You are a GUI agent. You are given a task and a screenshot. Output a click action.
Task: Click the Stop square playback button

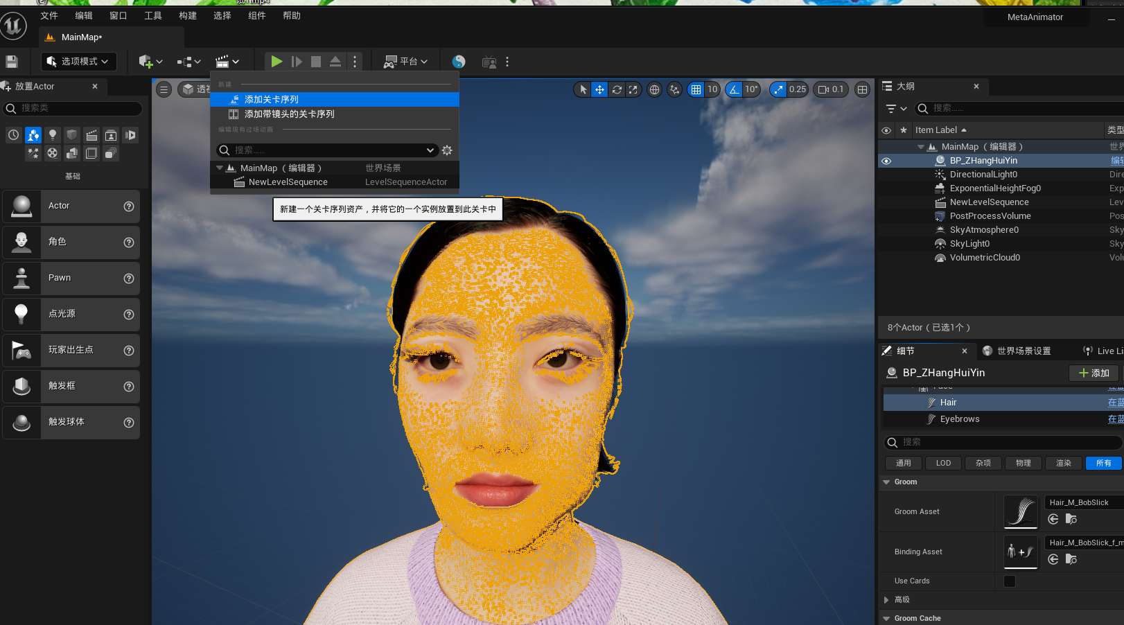[316, 62]
